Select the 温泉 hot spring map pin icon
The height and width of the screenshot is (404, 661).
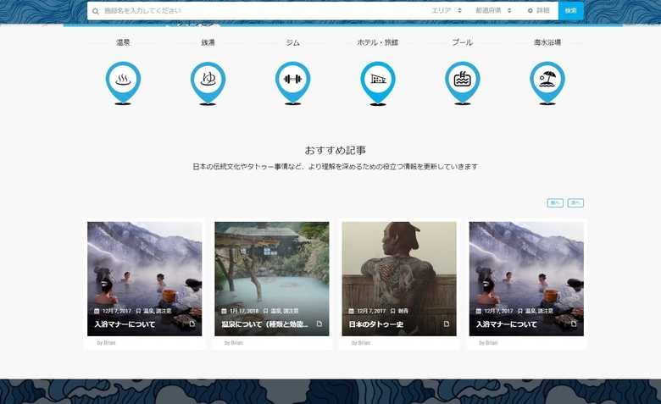click(x=123, y=83)
